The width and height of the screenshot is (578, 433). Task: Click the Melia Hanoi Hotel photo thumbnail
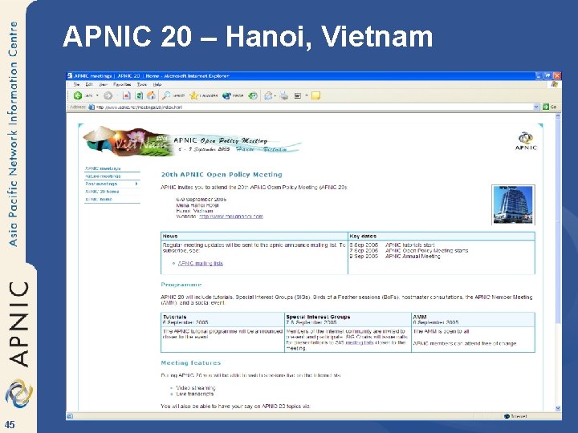pos(513,204)
